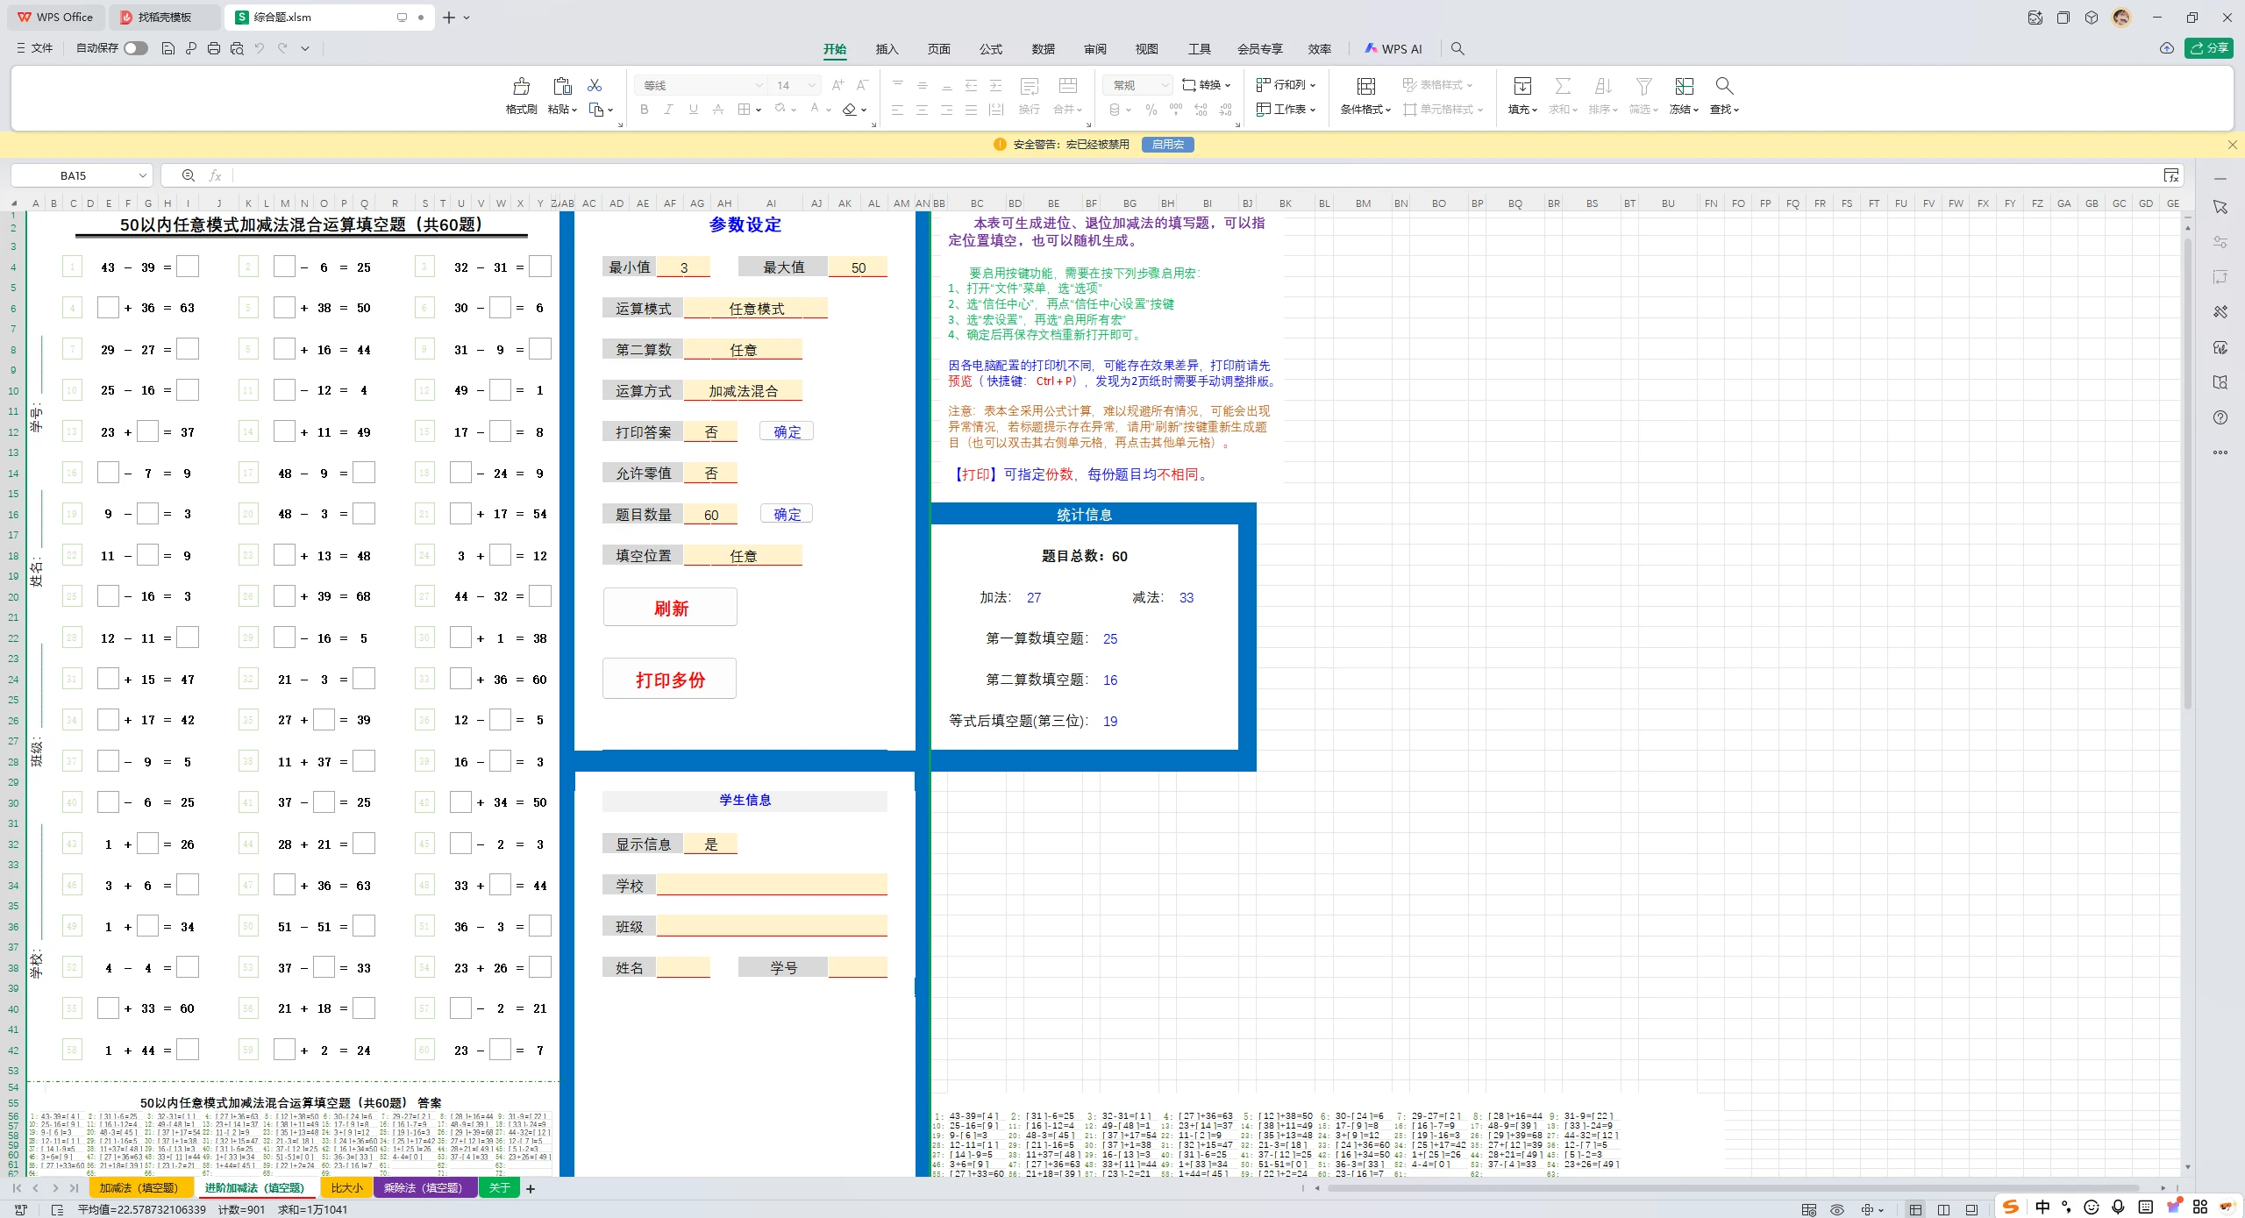Click the Format Painter (格式刷) icon
The width and height of the screenshot is (2245, 1218).
pos(521,86)
